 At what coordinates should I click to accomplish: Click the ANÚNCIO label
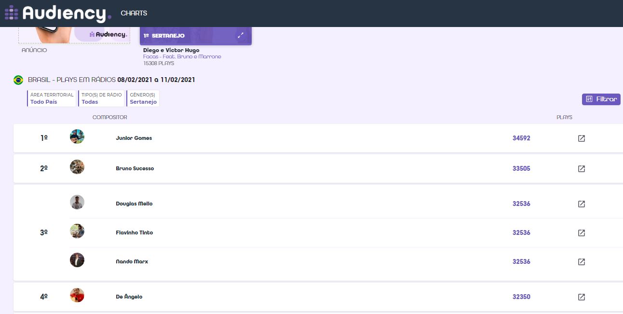(x=34, y=50)
